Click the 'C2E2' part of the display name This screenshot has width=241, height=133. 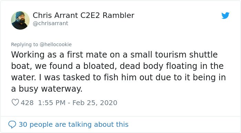tap(90, 16)
